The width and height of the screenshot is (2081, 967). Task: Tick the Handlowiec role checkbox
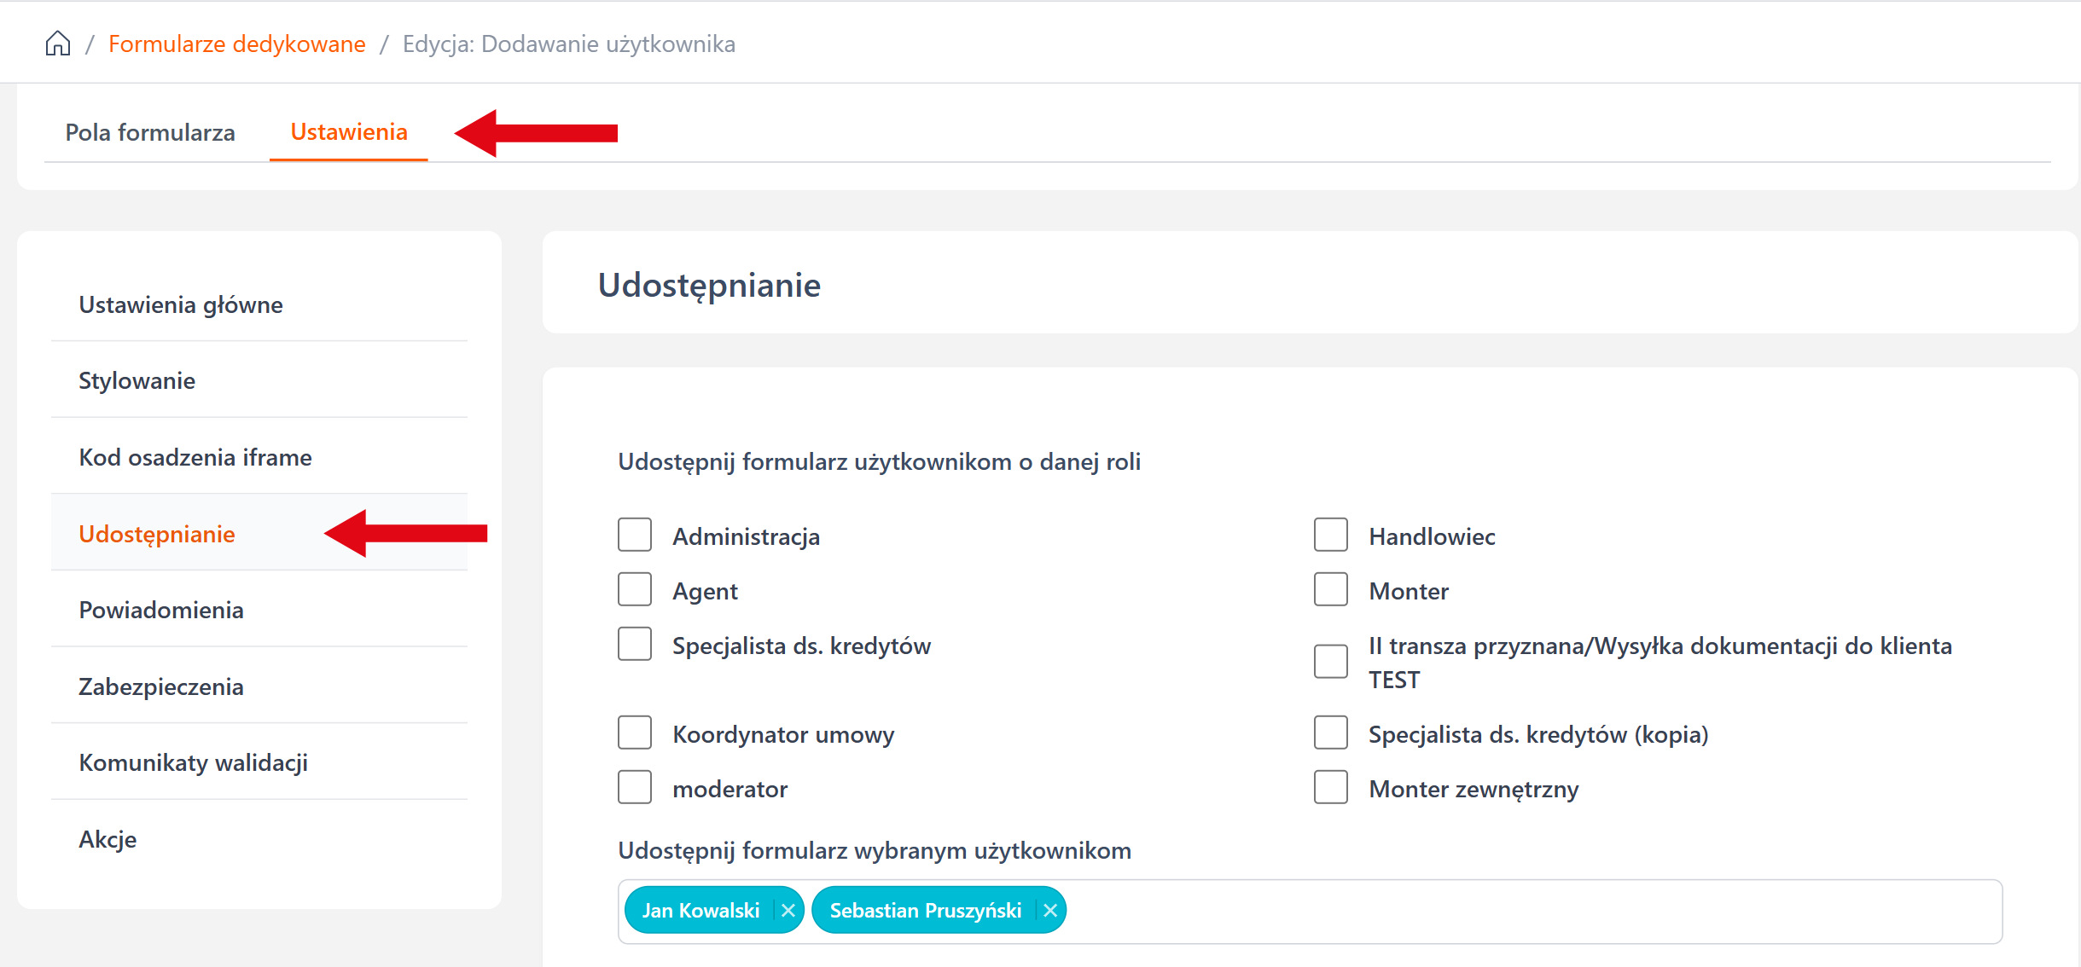[1331, 536]
